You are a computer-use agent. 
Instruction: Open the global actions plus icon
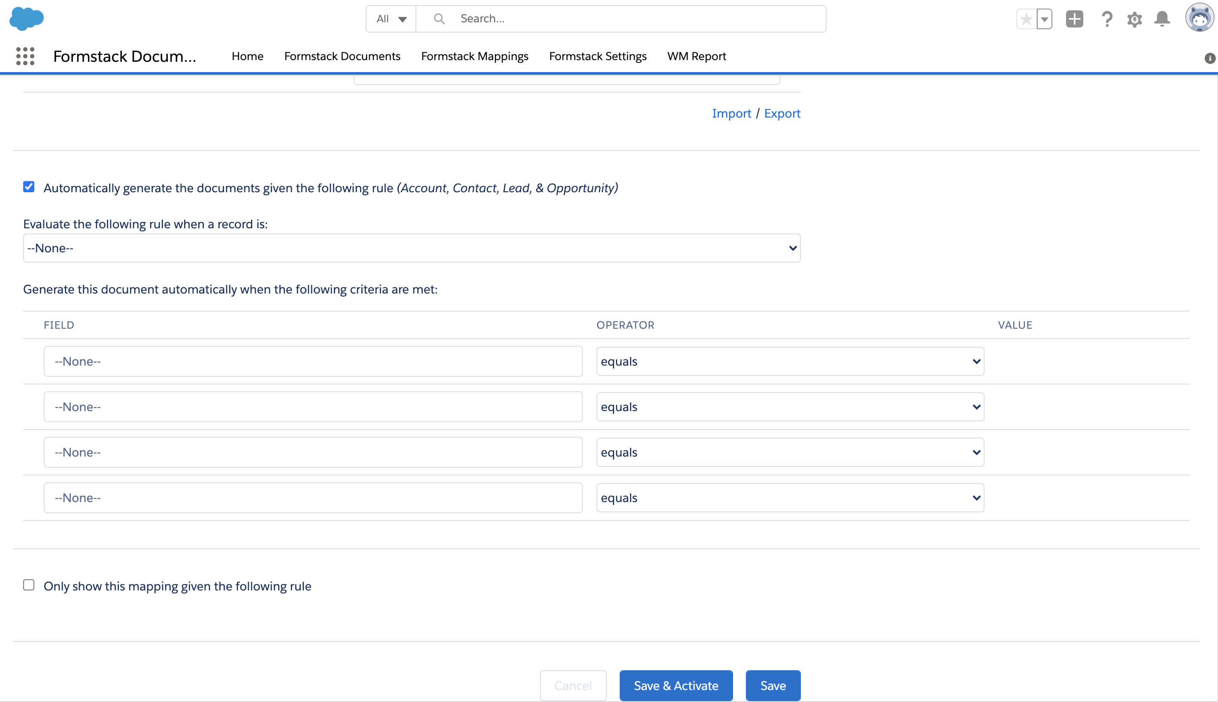(x=1074, y=19)
